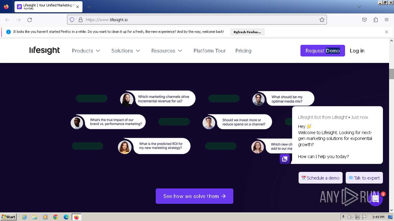Open Windows Media Player from taskbar
Viewport: 394px width, 221px height.
(45, 217)
